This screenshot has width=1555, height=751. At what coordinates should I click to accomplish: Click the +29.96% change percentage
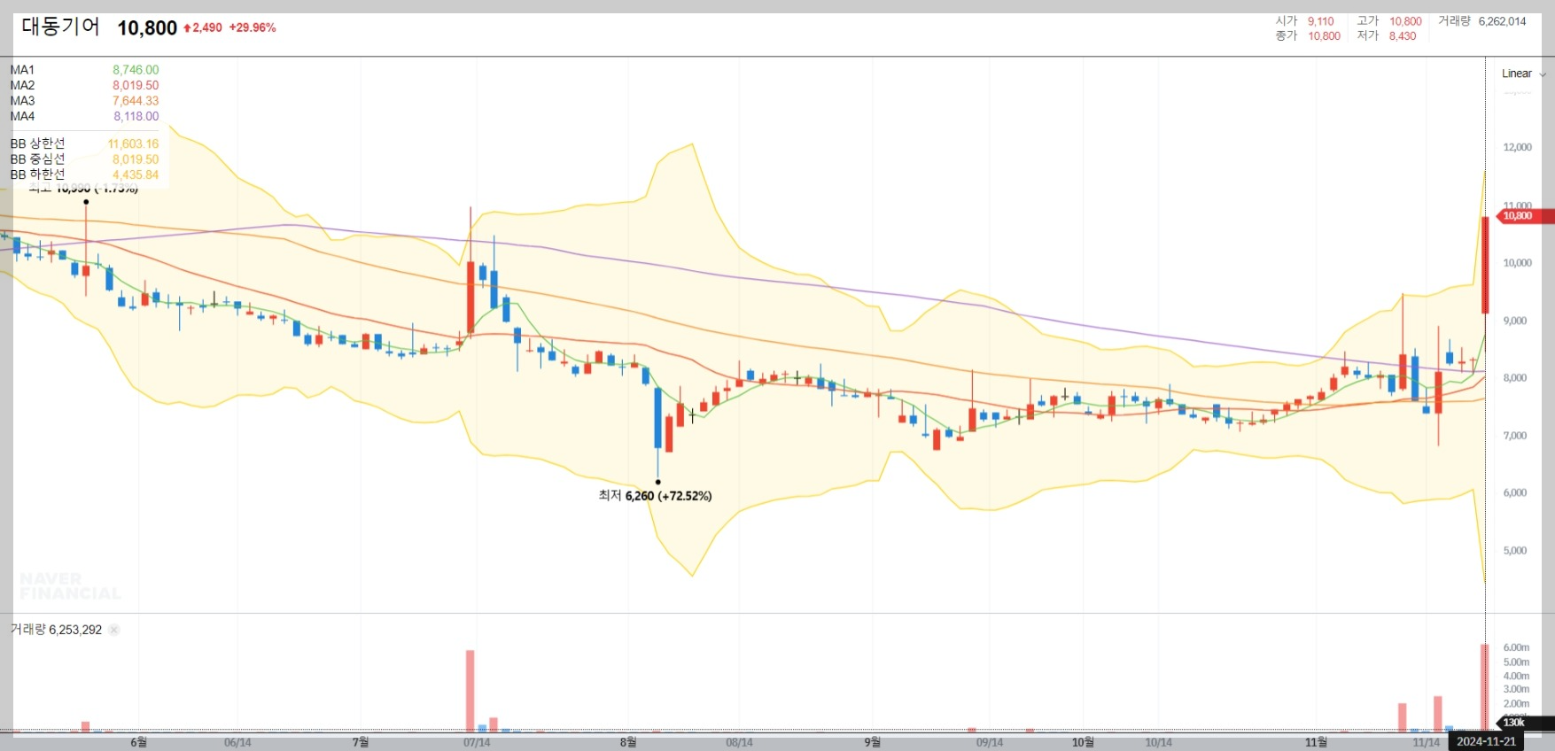point(253,28)
